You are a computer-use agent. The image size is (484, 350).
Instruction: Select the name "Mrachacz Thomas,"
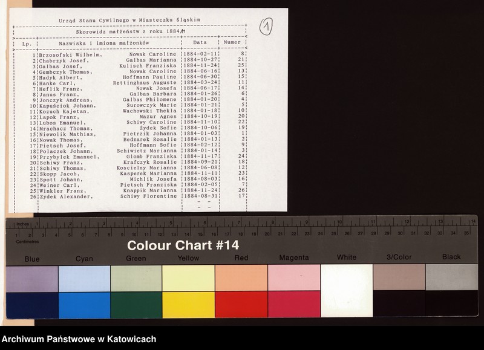pyautogui.click(x=66, y=129)
